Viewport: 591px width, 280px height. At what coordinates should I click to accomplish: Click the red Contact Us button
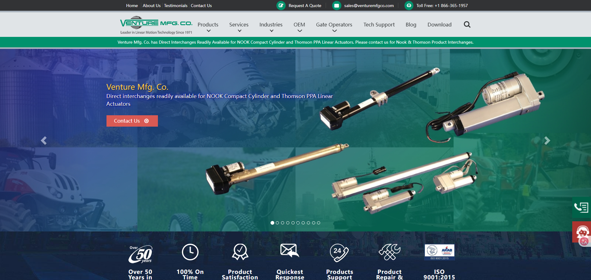(132, 121)
